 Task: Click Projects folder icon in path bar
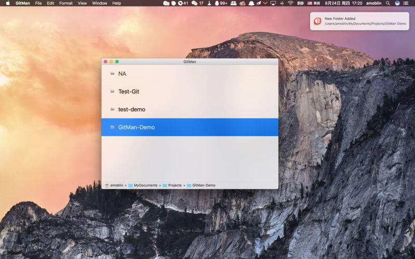[165, 185]
